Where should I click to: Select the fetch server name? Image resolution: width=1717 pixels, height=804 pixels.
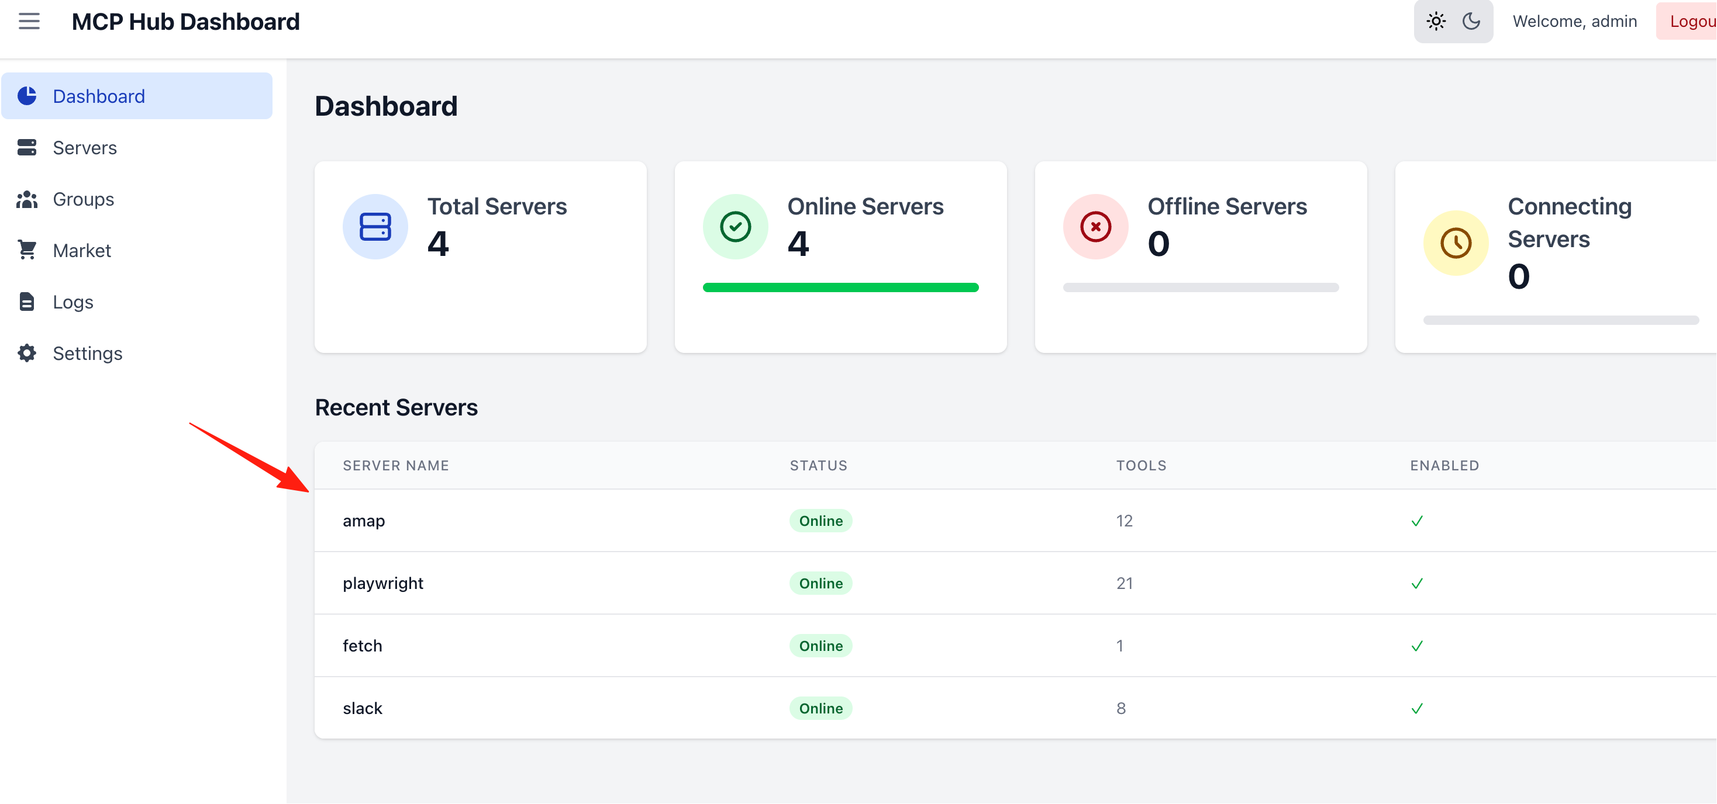pos(362,646)
